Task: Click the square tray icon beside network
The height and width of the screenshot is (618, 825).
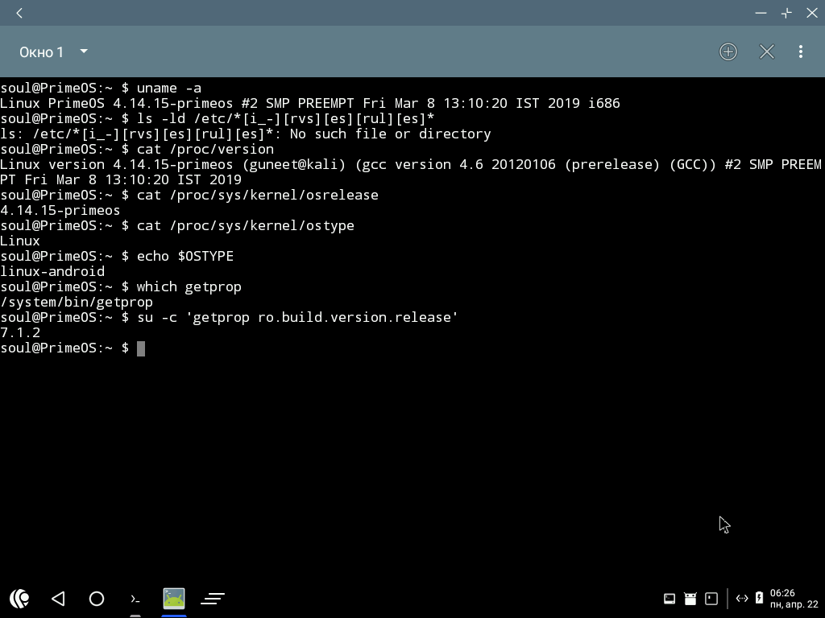Action: click(711, 599)
